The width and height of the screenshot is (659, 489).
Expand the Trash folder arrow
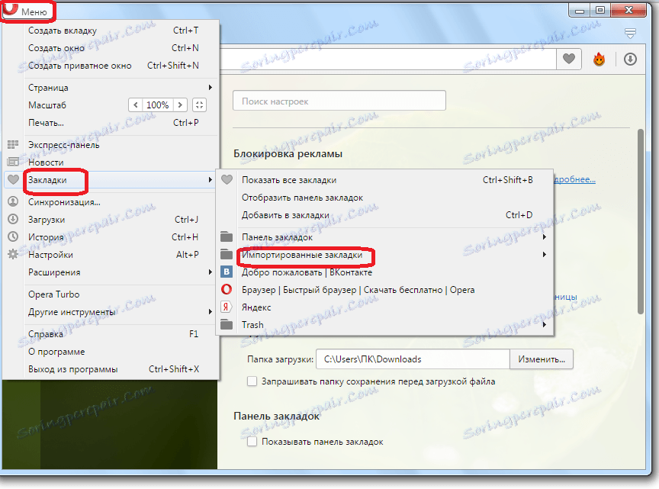pyautogui.click(x=545, y=324)
